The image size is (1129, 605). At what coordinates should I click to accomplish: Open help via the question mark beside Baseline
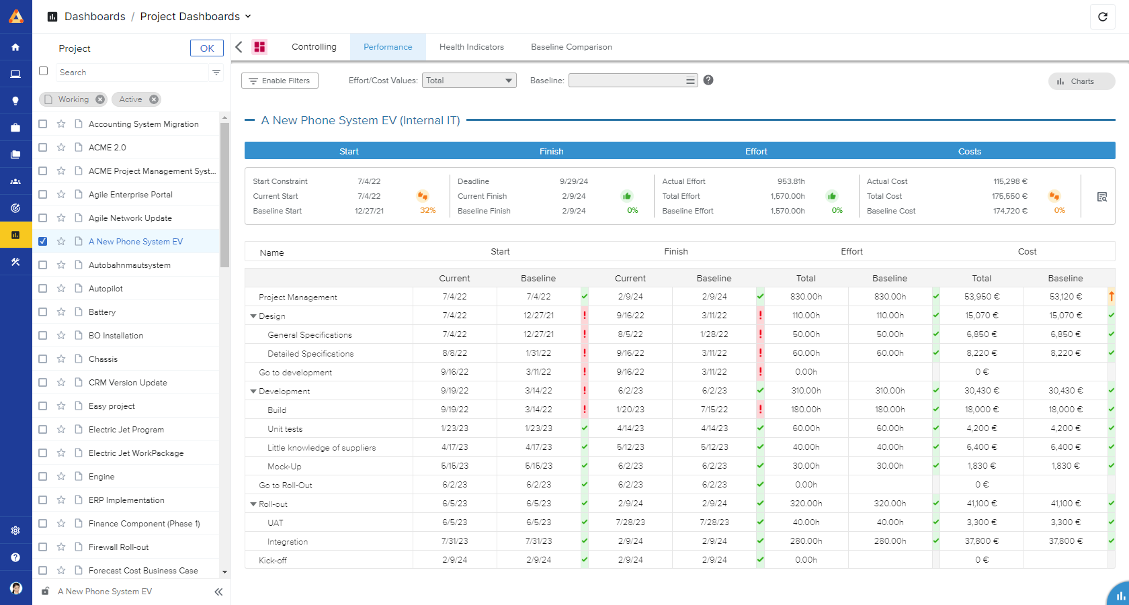click(708, 80)
